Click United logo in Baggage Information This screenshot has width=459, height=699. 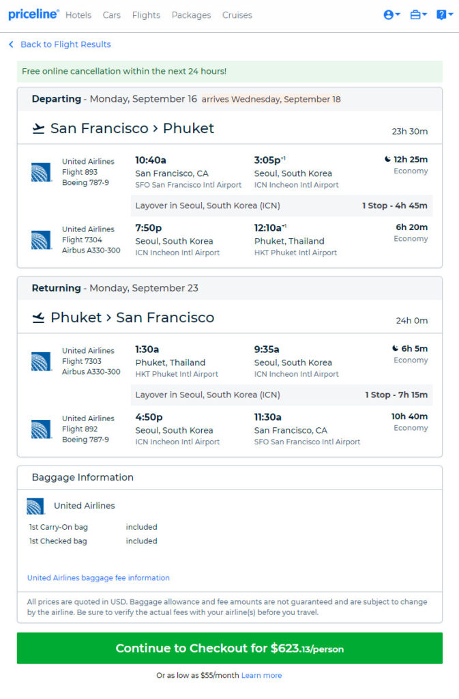tap(35, 506)
